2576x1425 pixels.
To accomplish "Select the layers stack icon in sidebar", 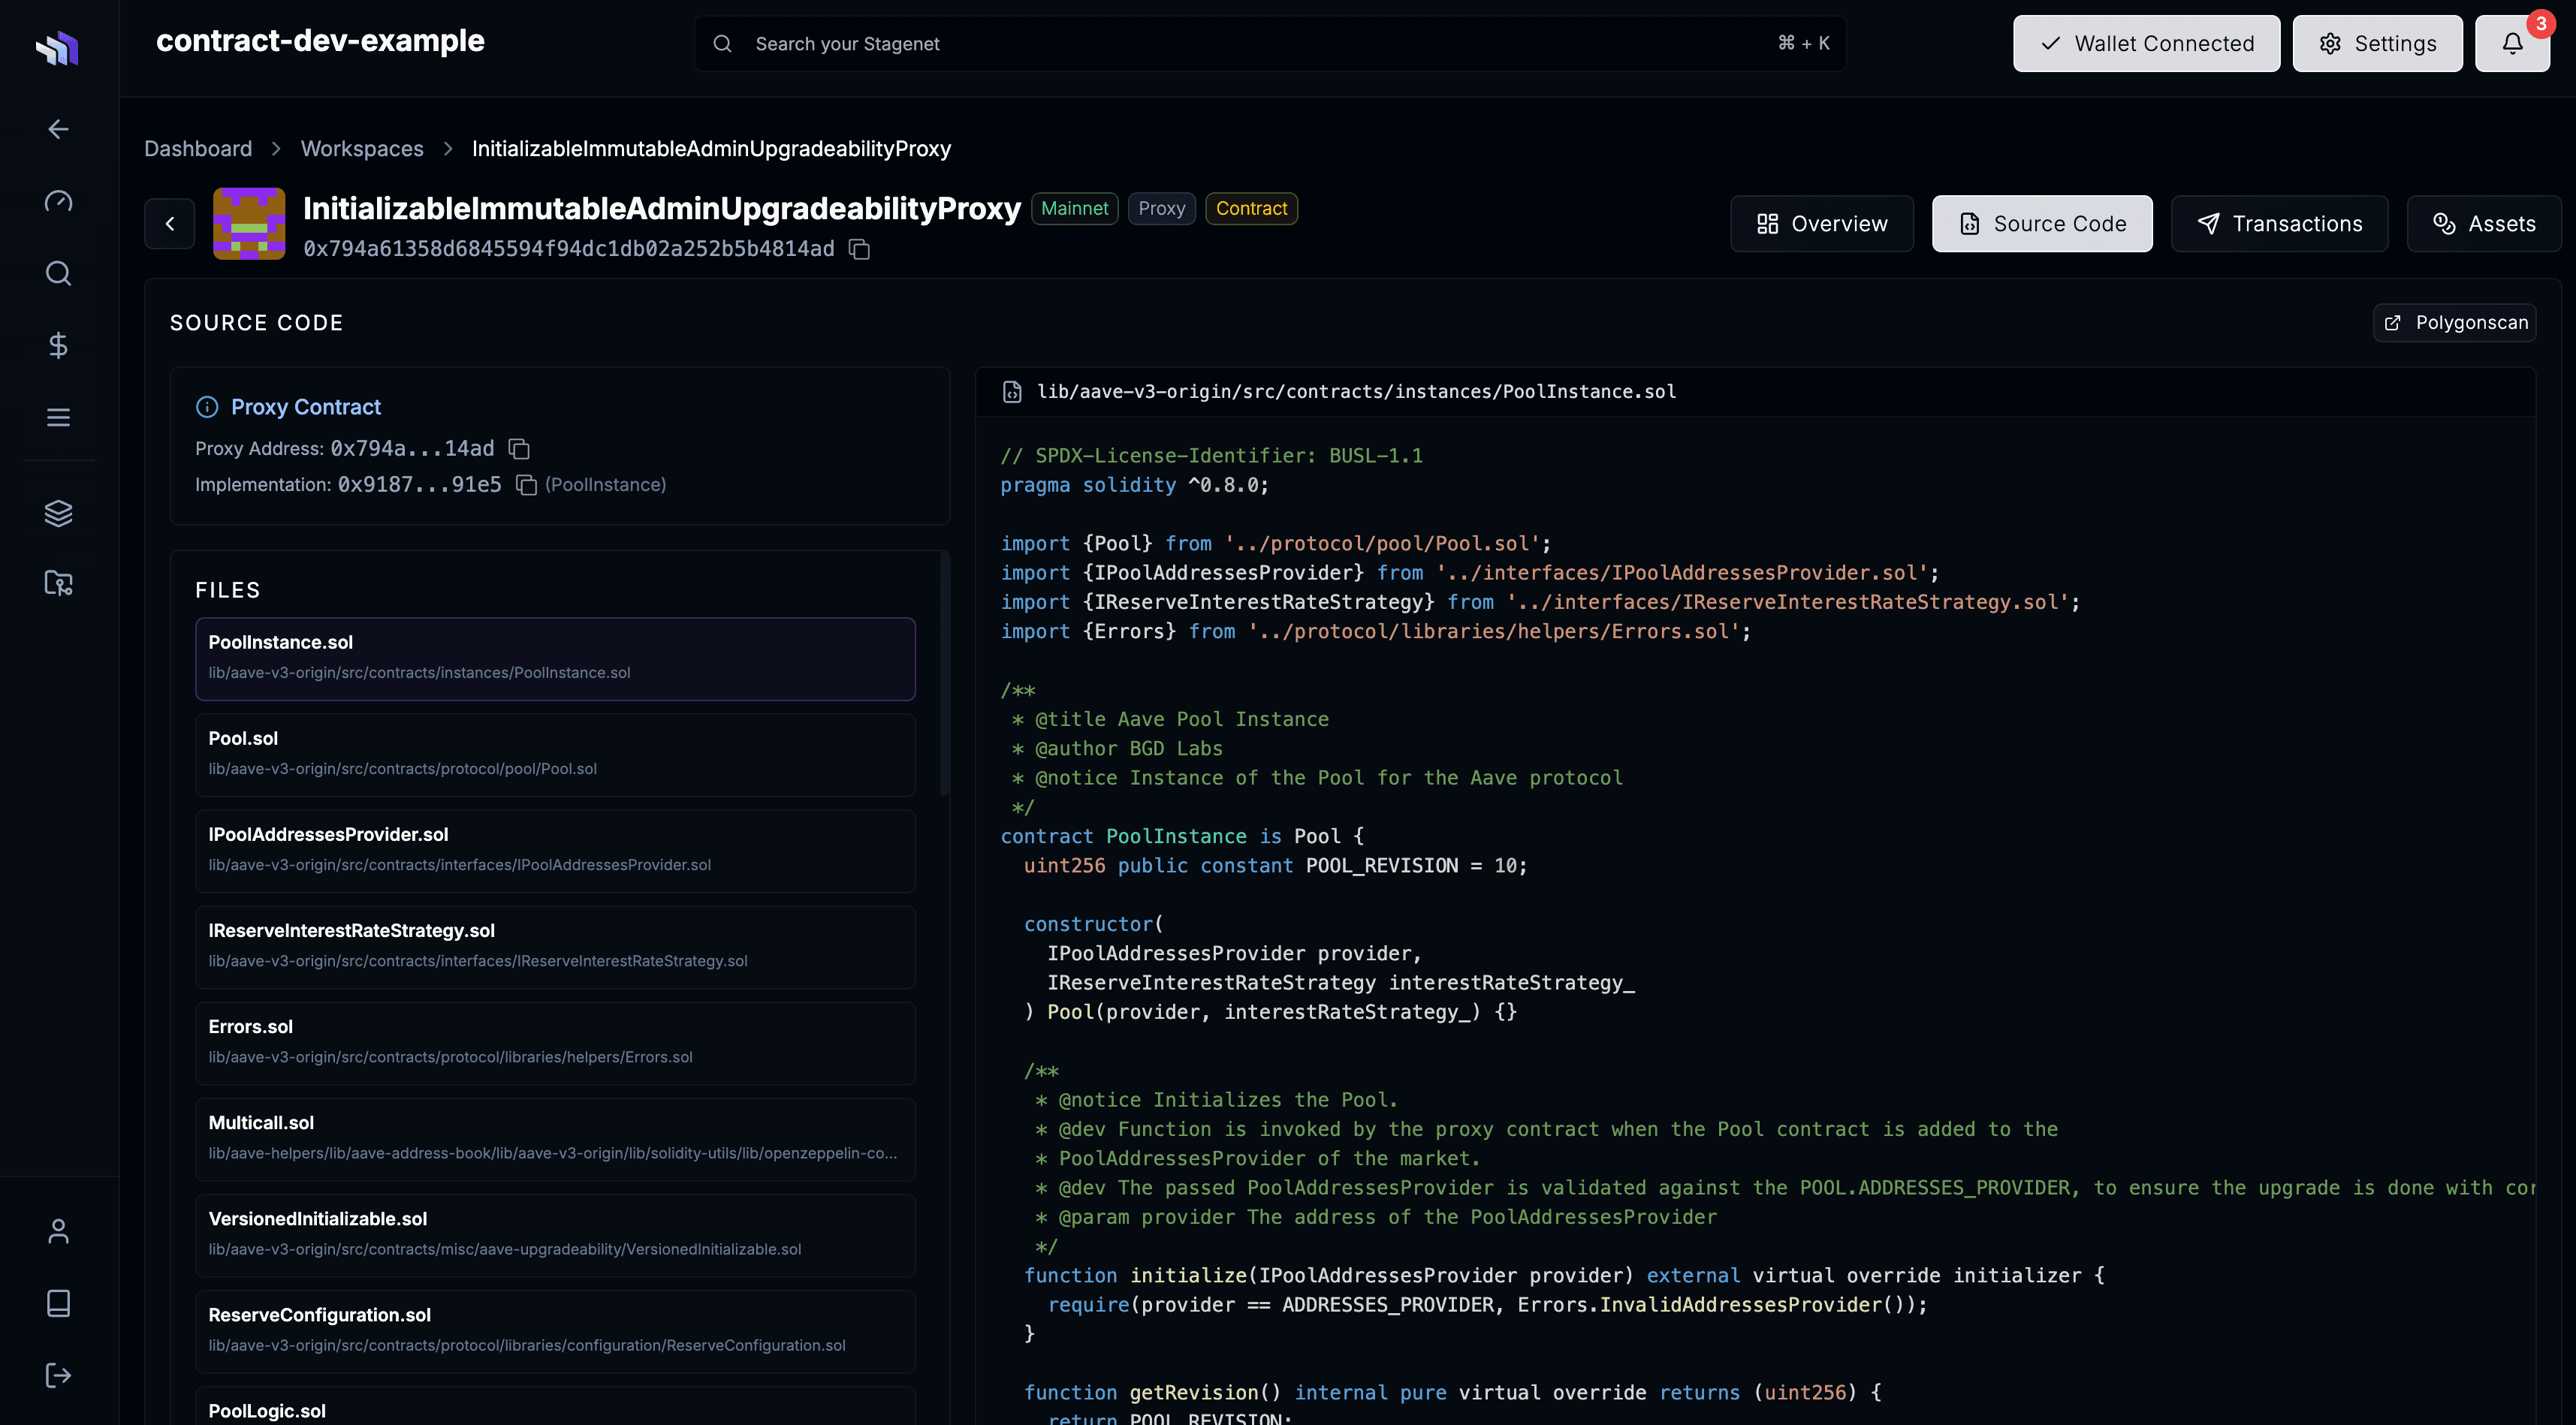I will click(x=58, y=513).
